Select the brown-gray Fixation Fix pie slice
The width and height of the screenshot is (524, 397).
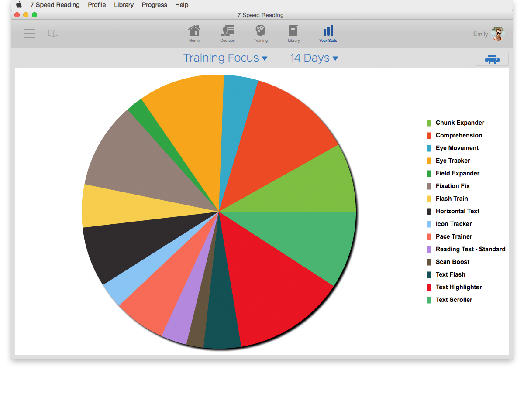pyautogui.click(x=144, y=161)
